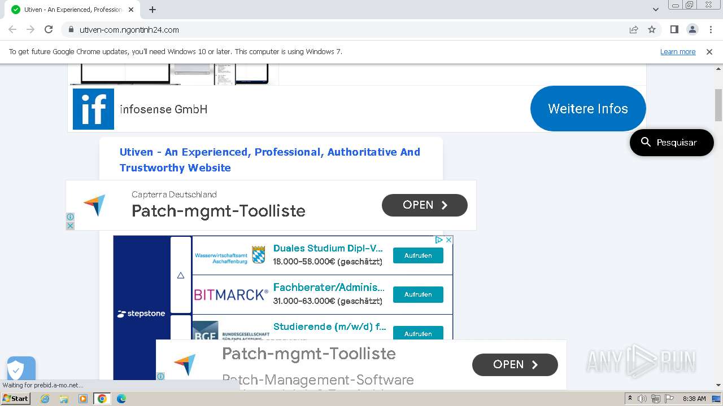723x406 pixels.
Task: Open the Learn more link
Action: pyautogui.click(x=678, y=52)
